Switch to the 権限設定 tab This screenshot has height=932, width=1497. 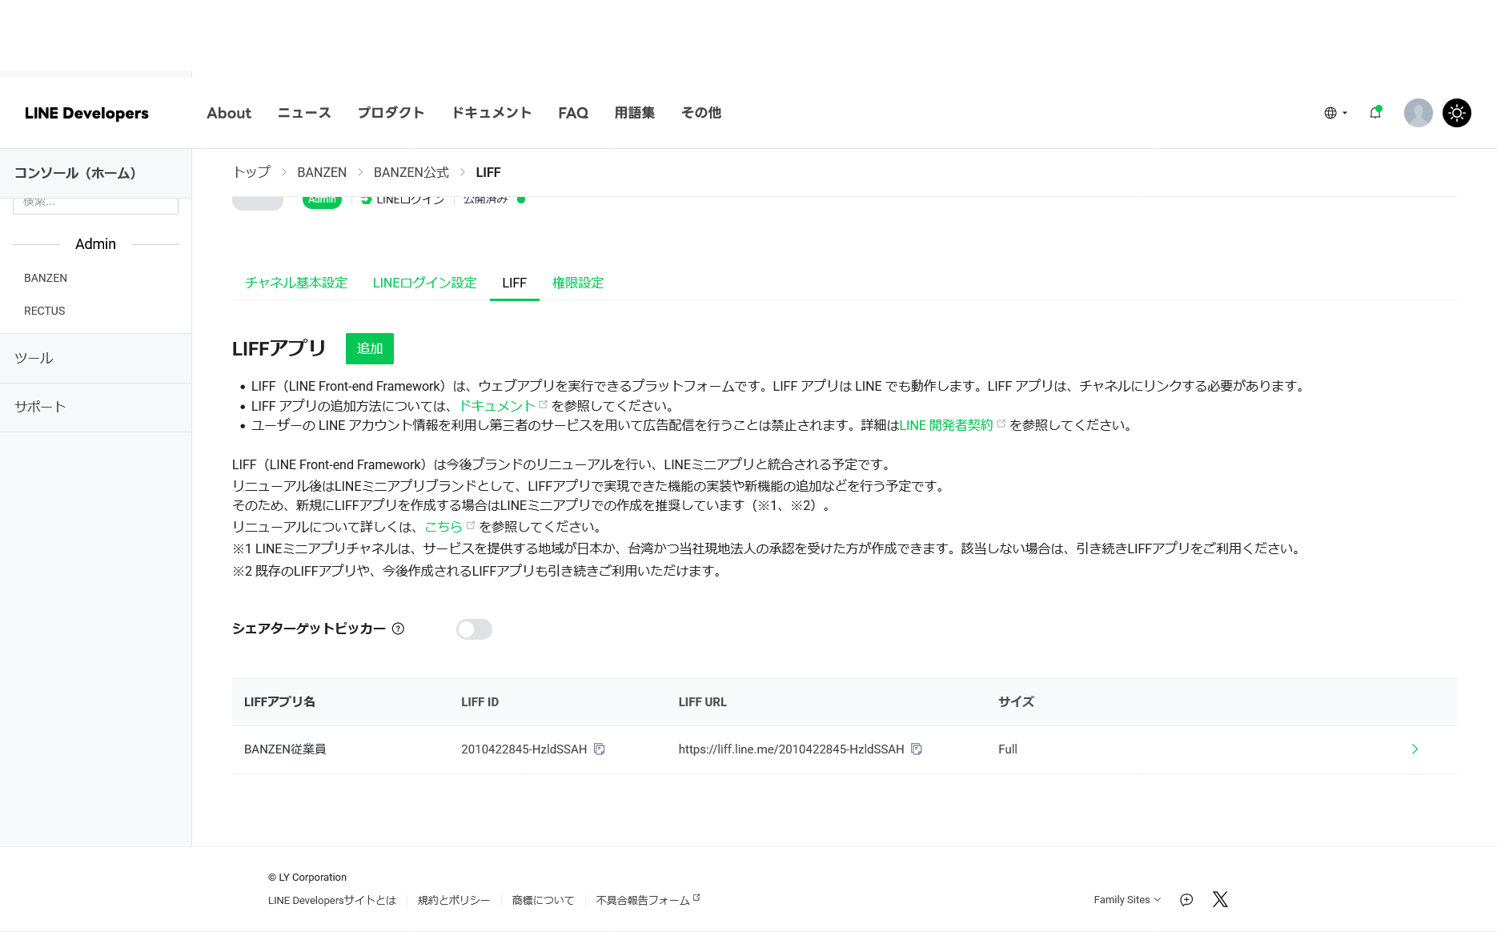click(x=578, y=283)
